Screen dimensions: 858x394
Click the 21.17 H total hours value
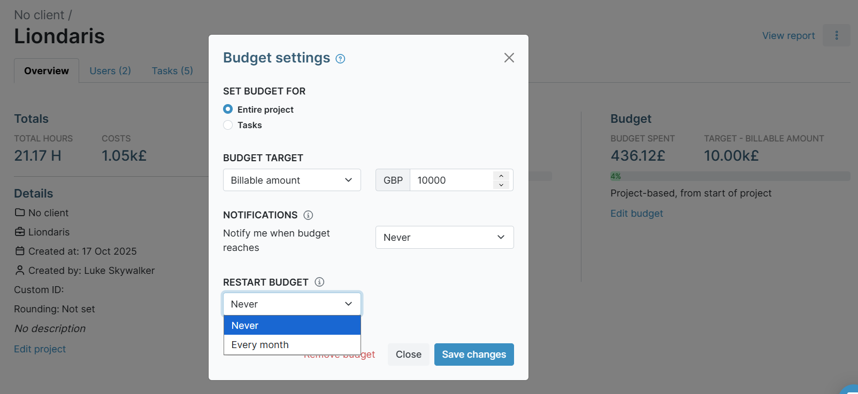click(37, 155)
